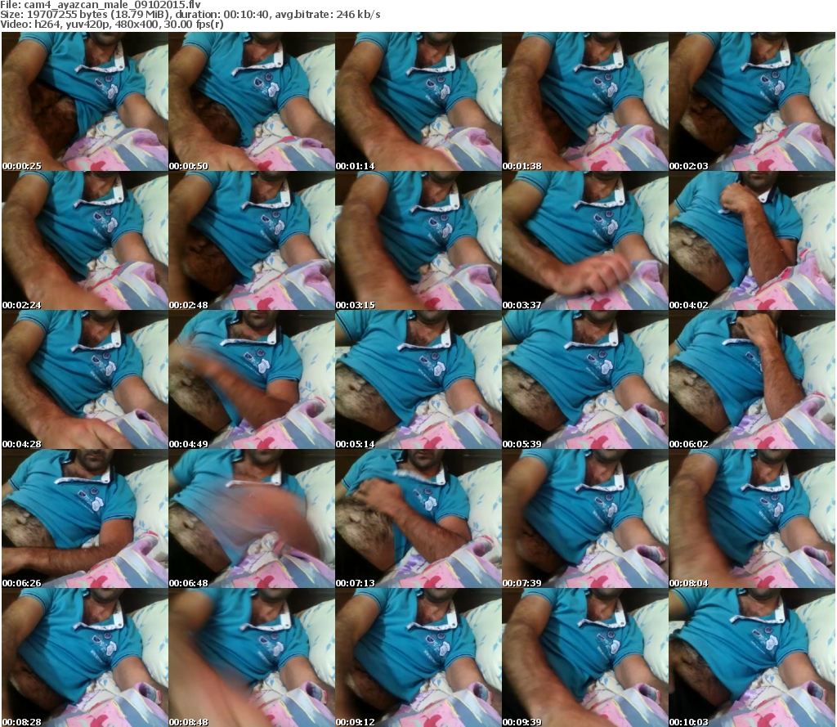Image resolution: width=837 pixels, height=727 pixels.
Task: Select the thumbnail stamped 00:06:48
Action: [x=252, y=518]
